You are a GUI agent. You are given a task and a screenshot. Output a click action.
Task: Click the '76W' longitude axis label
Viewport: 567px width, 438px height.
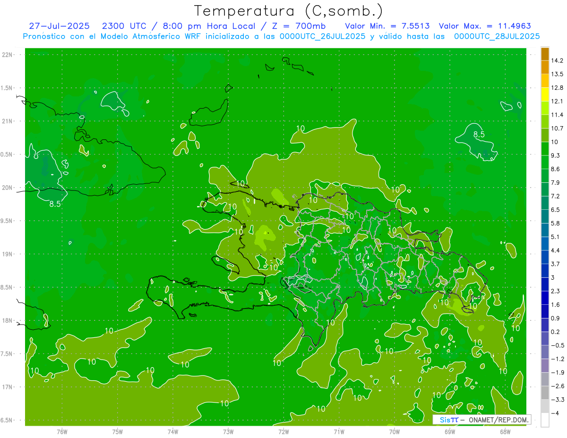tap(62, 431)
